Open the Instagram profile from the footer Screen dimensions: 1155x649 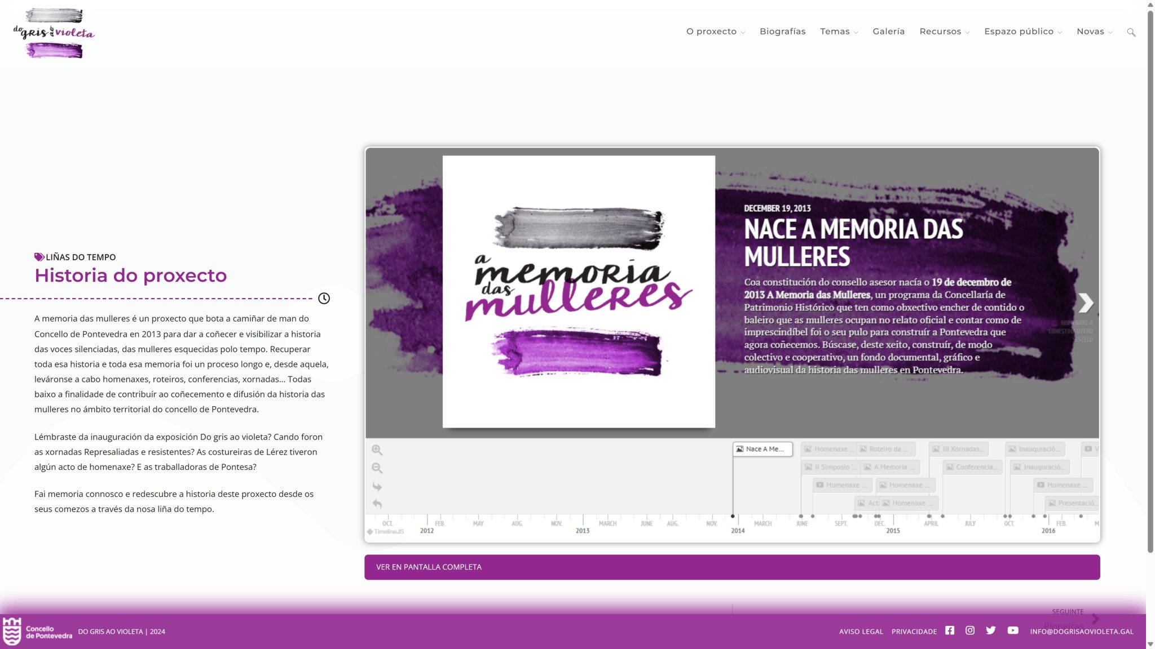click(x=970, y=630)
